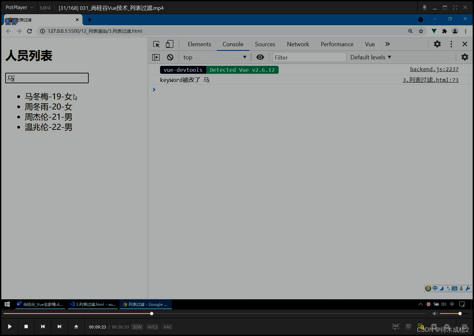Click the eject open-file button
The height and width of the screenshot is (336, 474).
76,326
